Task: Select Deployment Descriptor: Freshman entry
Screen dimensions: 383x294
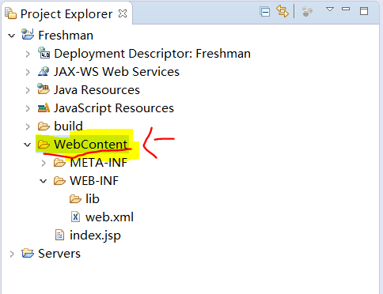Action: click(152, 54)
